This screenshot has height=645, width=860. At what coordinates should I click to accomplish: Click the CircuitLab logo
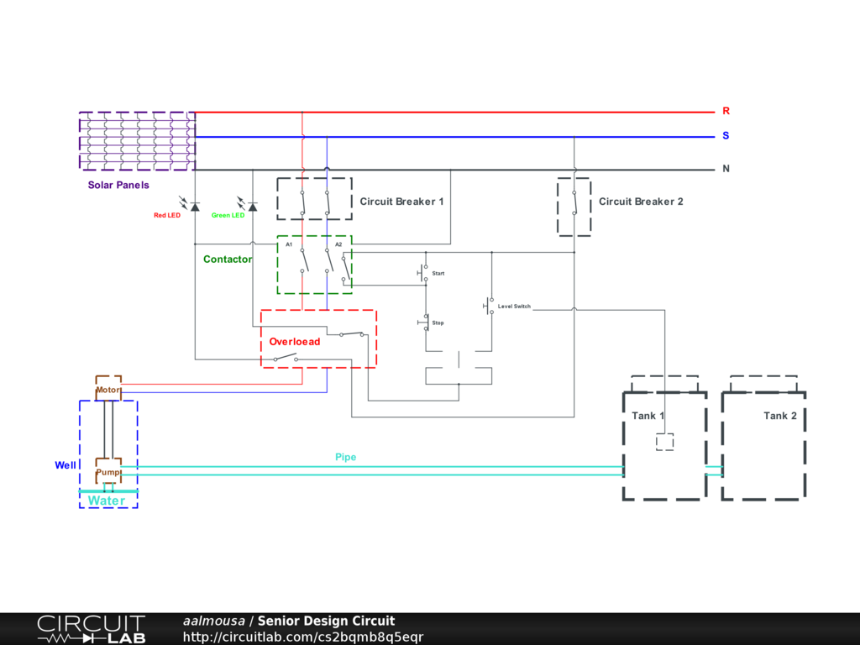91,629
